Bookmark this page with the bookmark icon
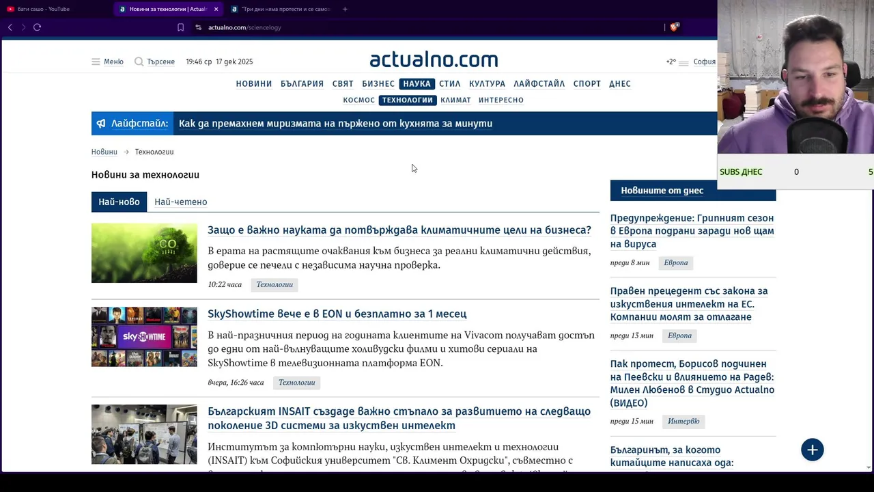The height and width of the screenshot is (492, 874). pos(180,27)
